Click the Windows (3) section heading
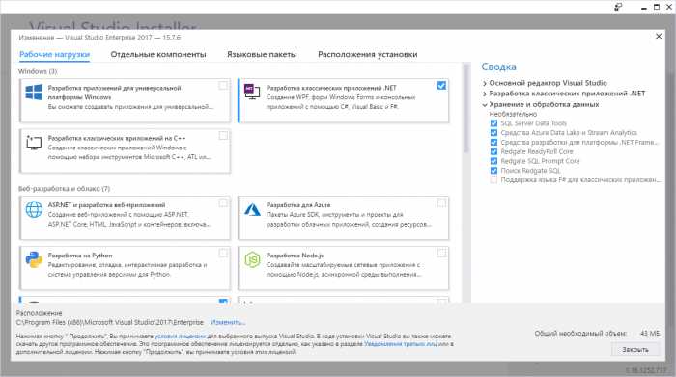The height and width of the screenshot is (377, 676). 38,71
